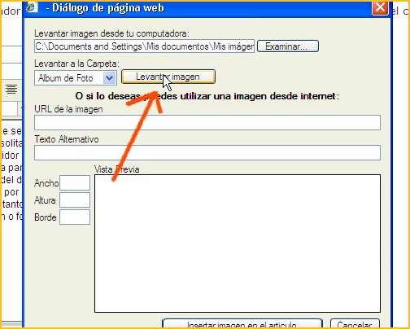Expand the Album de Foto folder dropdown

109,78
